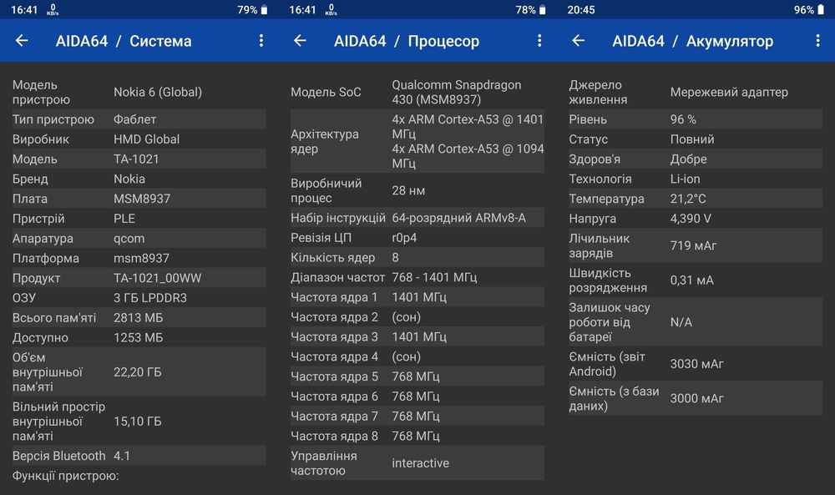Select the '3000 мАг' database capacity value
The width and height of the screenshot is (835, 495).
[697, 398]
